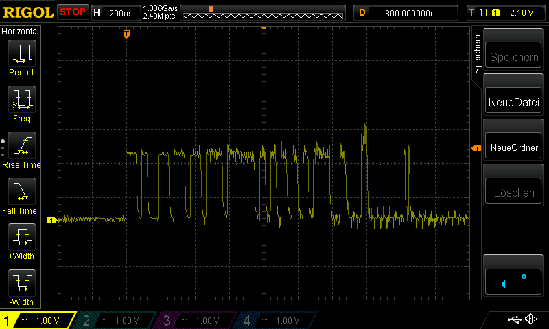
Task: Select the -Width measurement icon
Action: pos(22,283)
